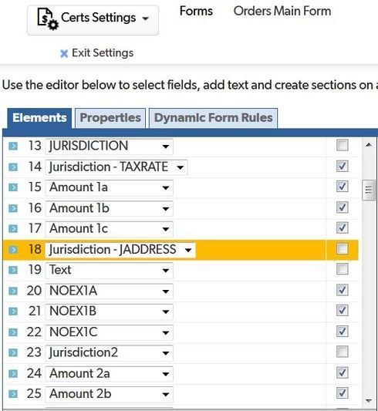Click the Forms breadcrumb link
The image size is (378, 411).
196,12
